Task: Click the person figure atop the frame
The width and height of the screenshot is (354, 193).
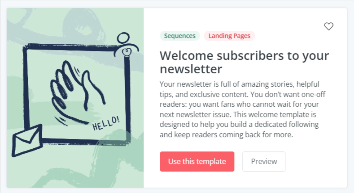Action: point(126,45)
